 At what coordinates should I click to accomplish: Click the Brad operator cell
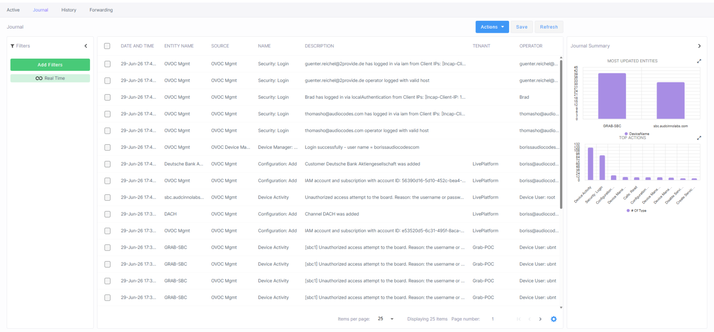click(524, 97)
